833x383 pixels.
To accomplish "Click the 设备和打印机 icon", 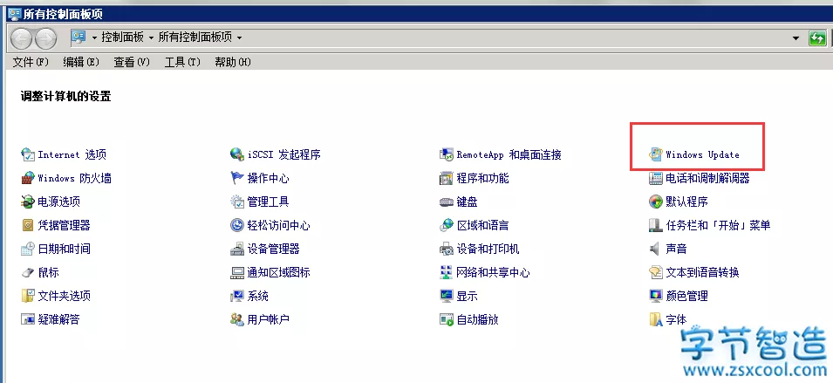I will click(447, 249).
